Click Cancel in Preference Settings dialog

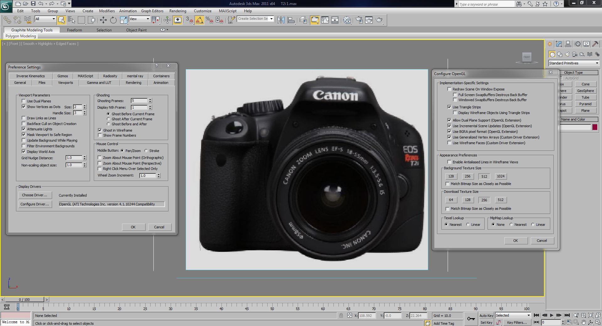coord(159,227)
